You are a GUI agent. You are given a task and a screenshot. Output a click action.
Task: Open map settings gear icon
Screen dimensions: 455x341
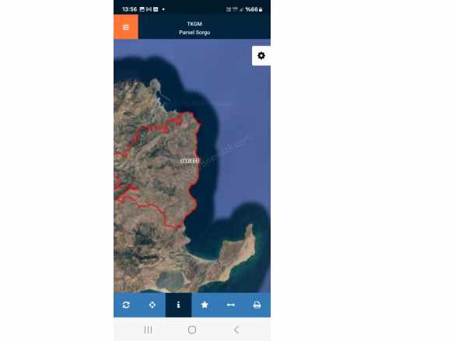pos(261,56)
